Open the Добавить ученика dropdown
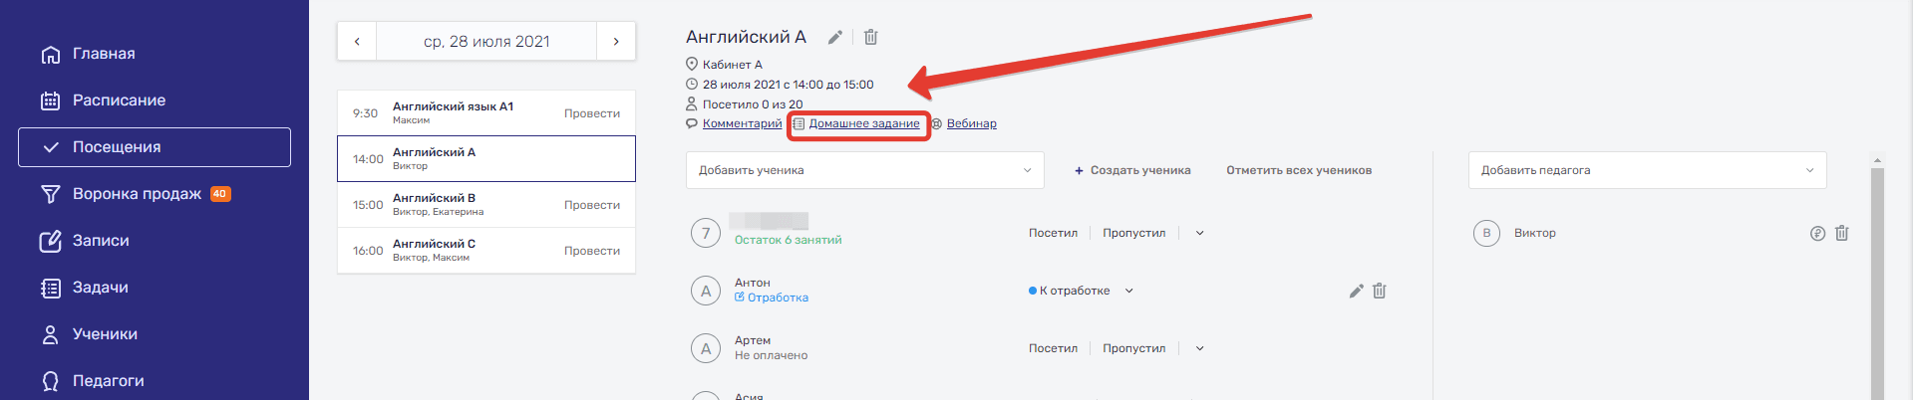 pos(864,170)
